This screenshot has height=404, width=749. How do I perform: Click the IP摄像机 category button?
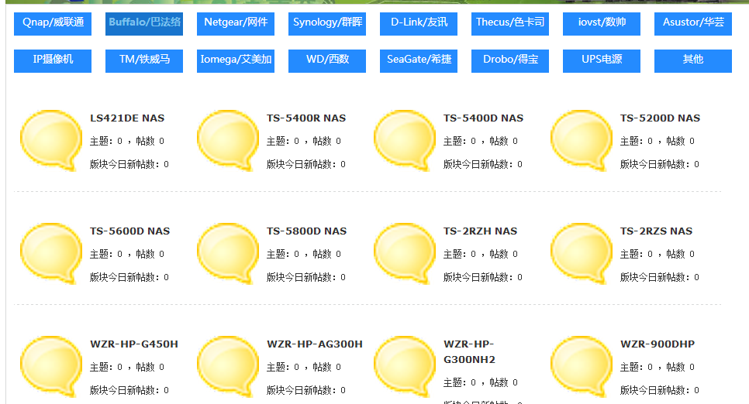(53, 61)
